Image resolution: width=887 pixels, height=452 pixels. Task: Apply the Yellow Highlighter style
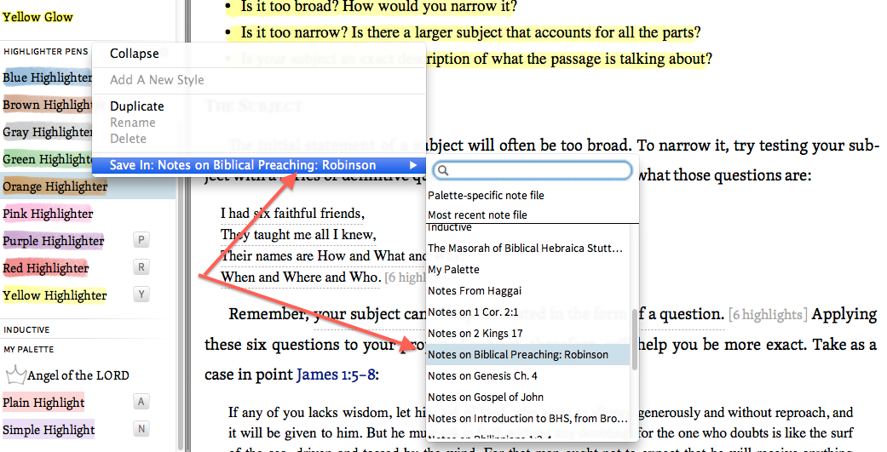click(x=55, y=295)
